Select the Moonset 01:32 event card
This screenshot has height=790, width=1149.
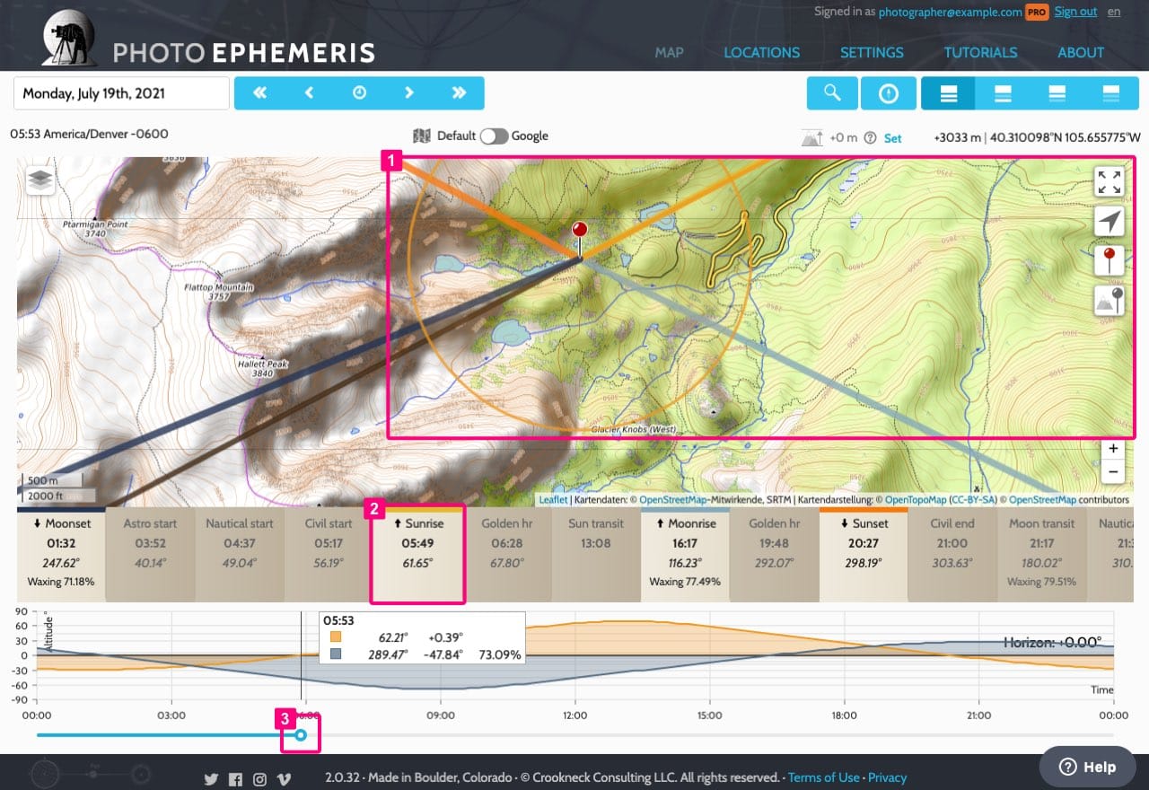[x=61, y=555]
